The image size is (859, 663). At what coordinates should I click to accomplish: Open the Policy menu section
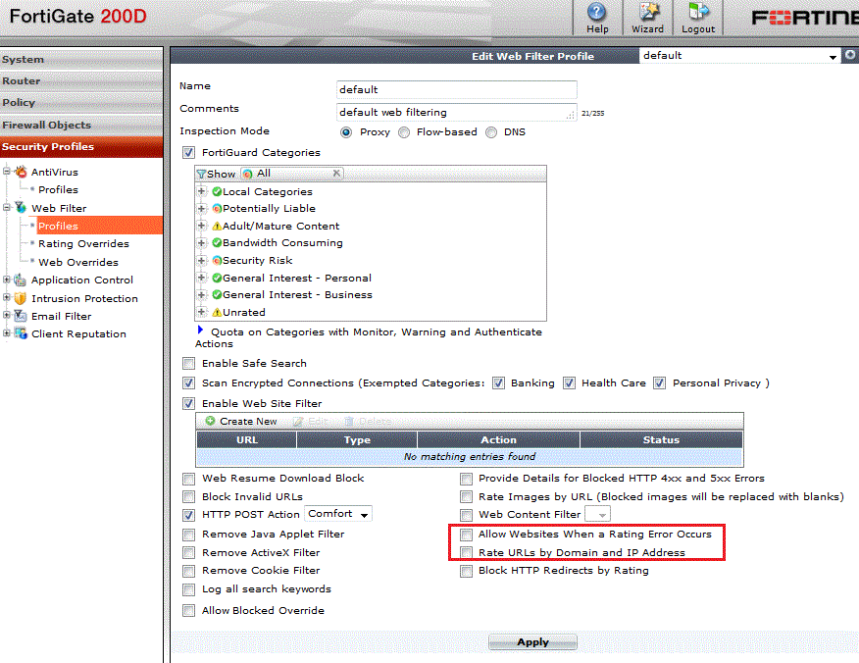pos(81,102)
